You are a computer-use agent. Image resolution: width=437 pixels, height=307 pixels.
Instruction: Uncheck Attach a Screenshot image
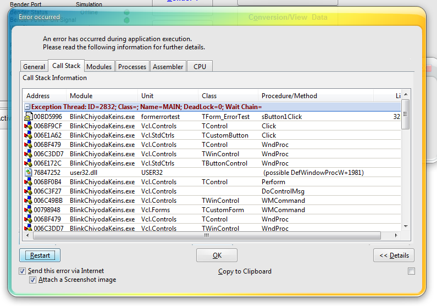pyautogui.click(x=32, y=280)
